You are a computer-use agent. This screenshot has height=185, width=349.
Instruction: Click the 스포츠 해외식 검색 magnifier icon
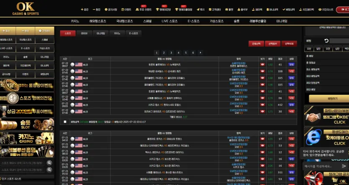pyautogui.click(x=49, y=163)
